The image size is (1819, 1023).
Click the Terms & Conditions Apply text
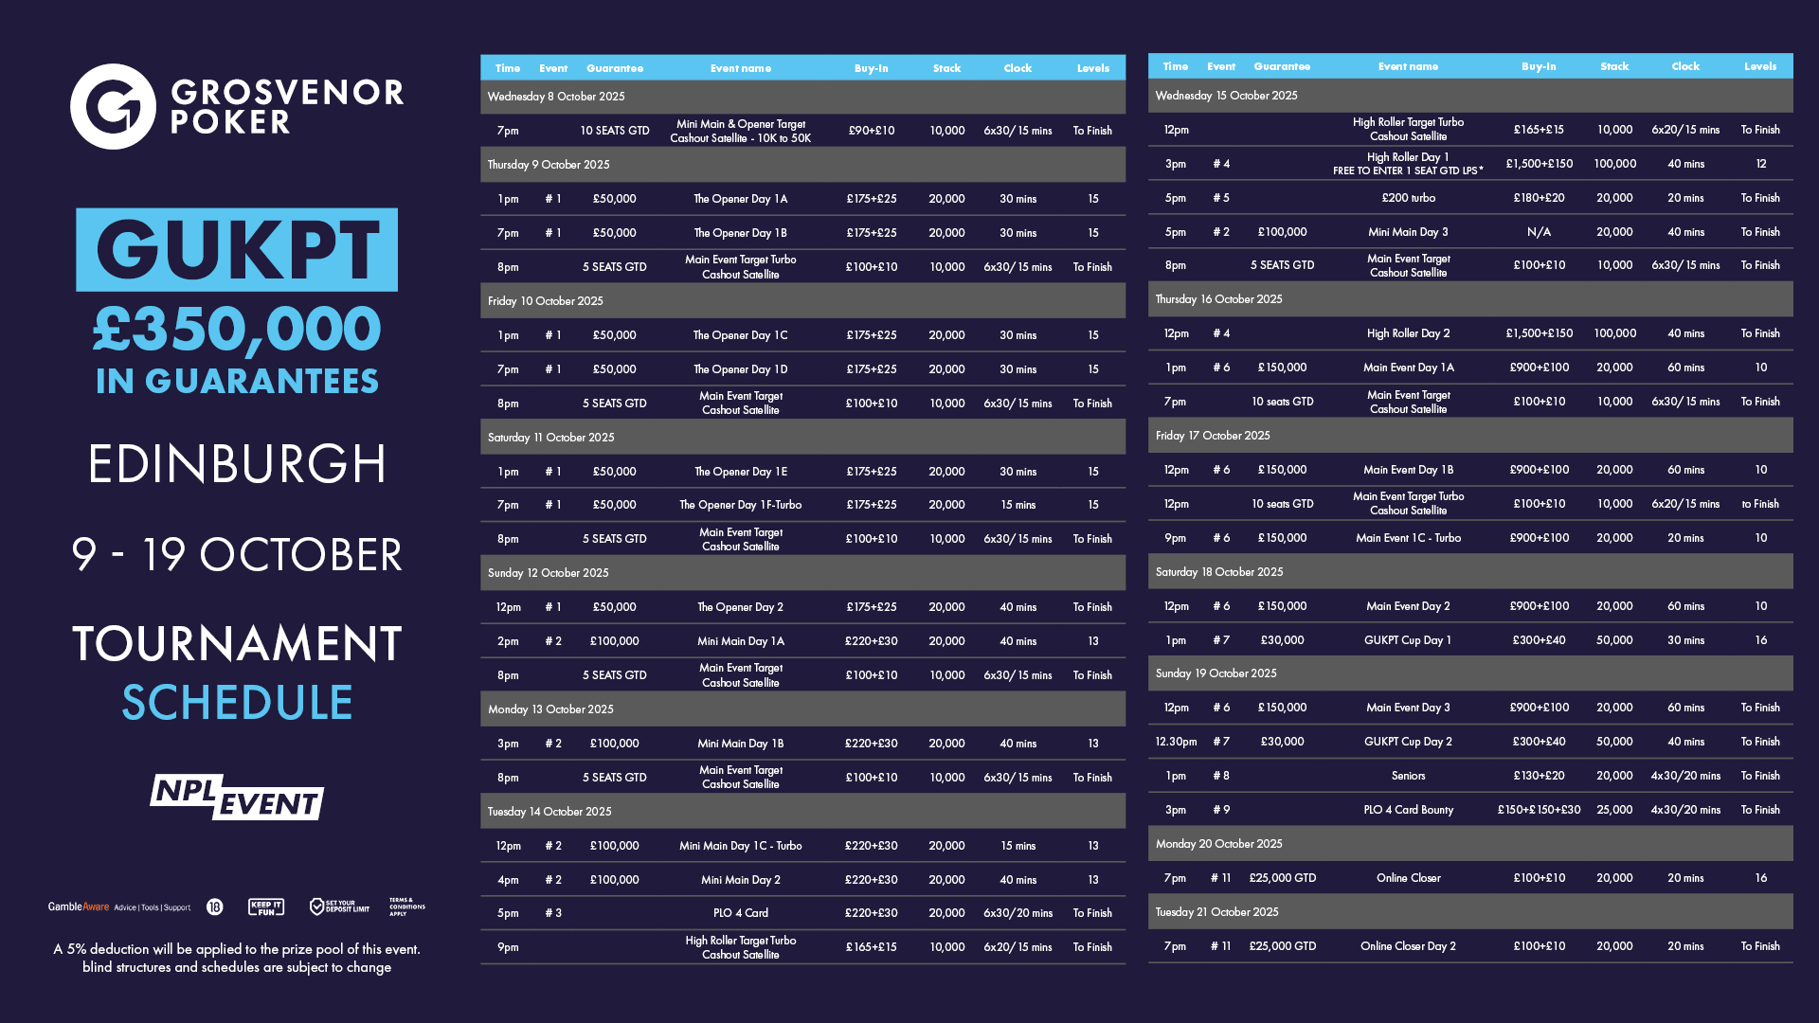coord(406,907)
